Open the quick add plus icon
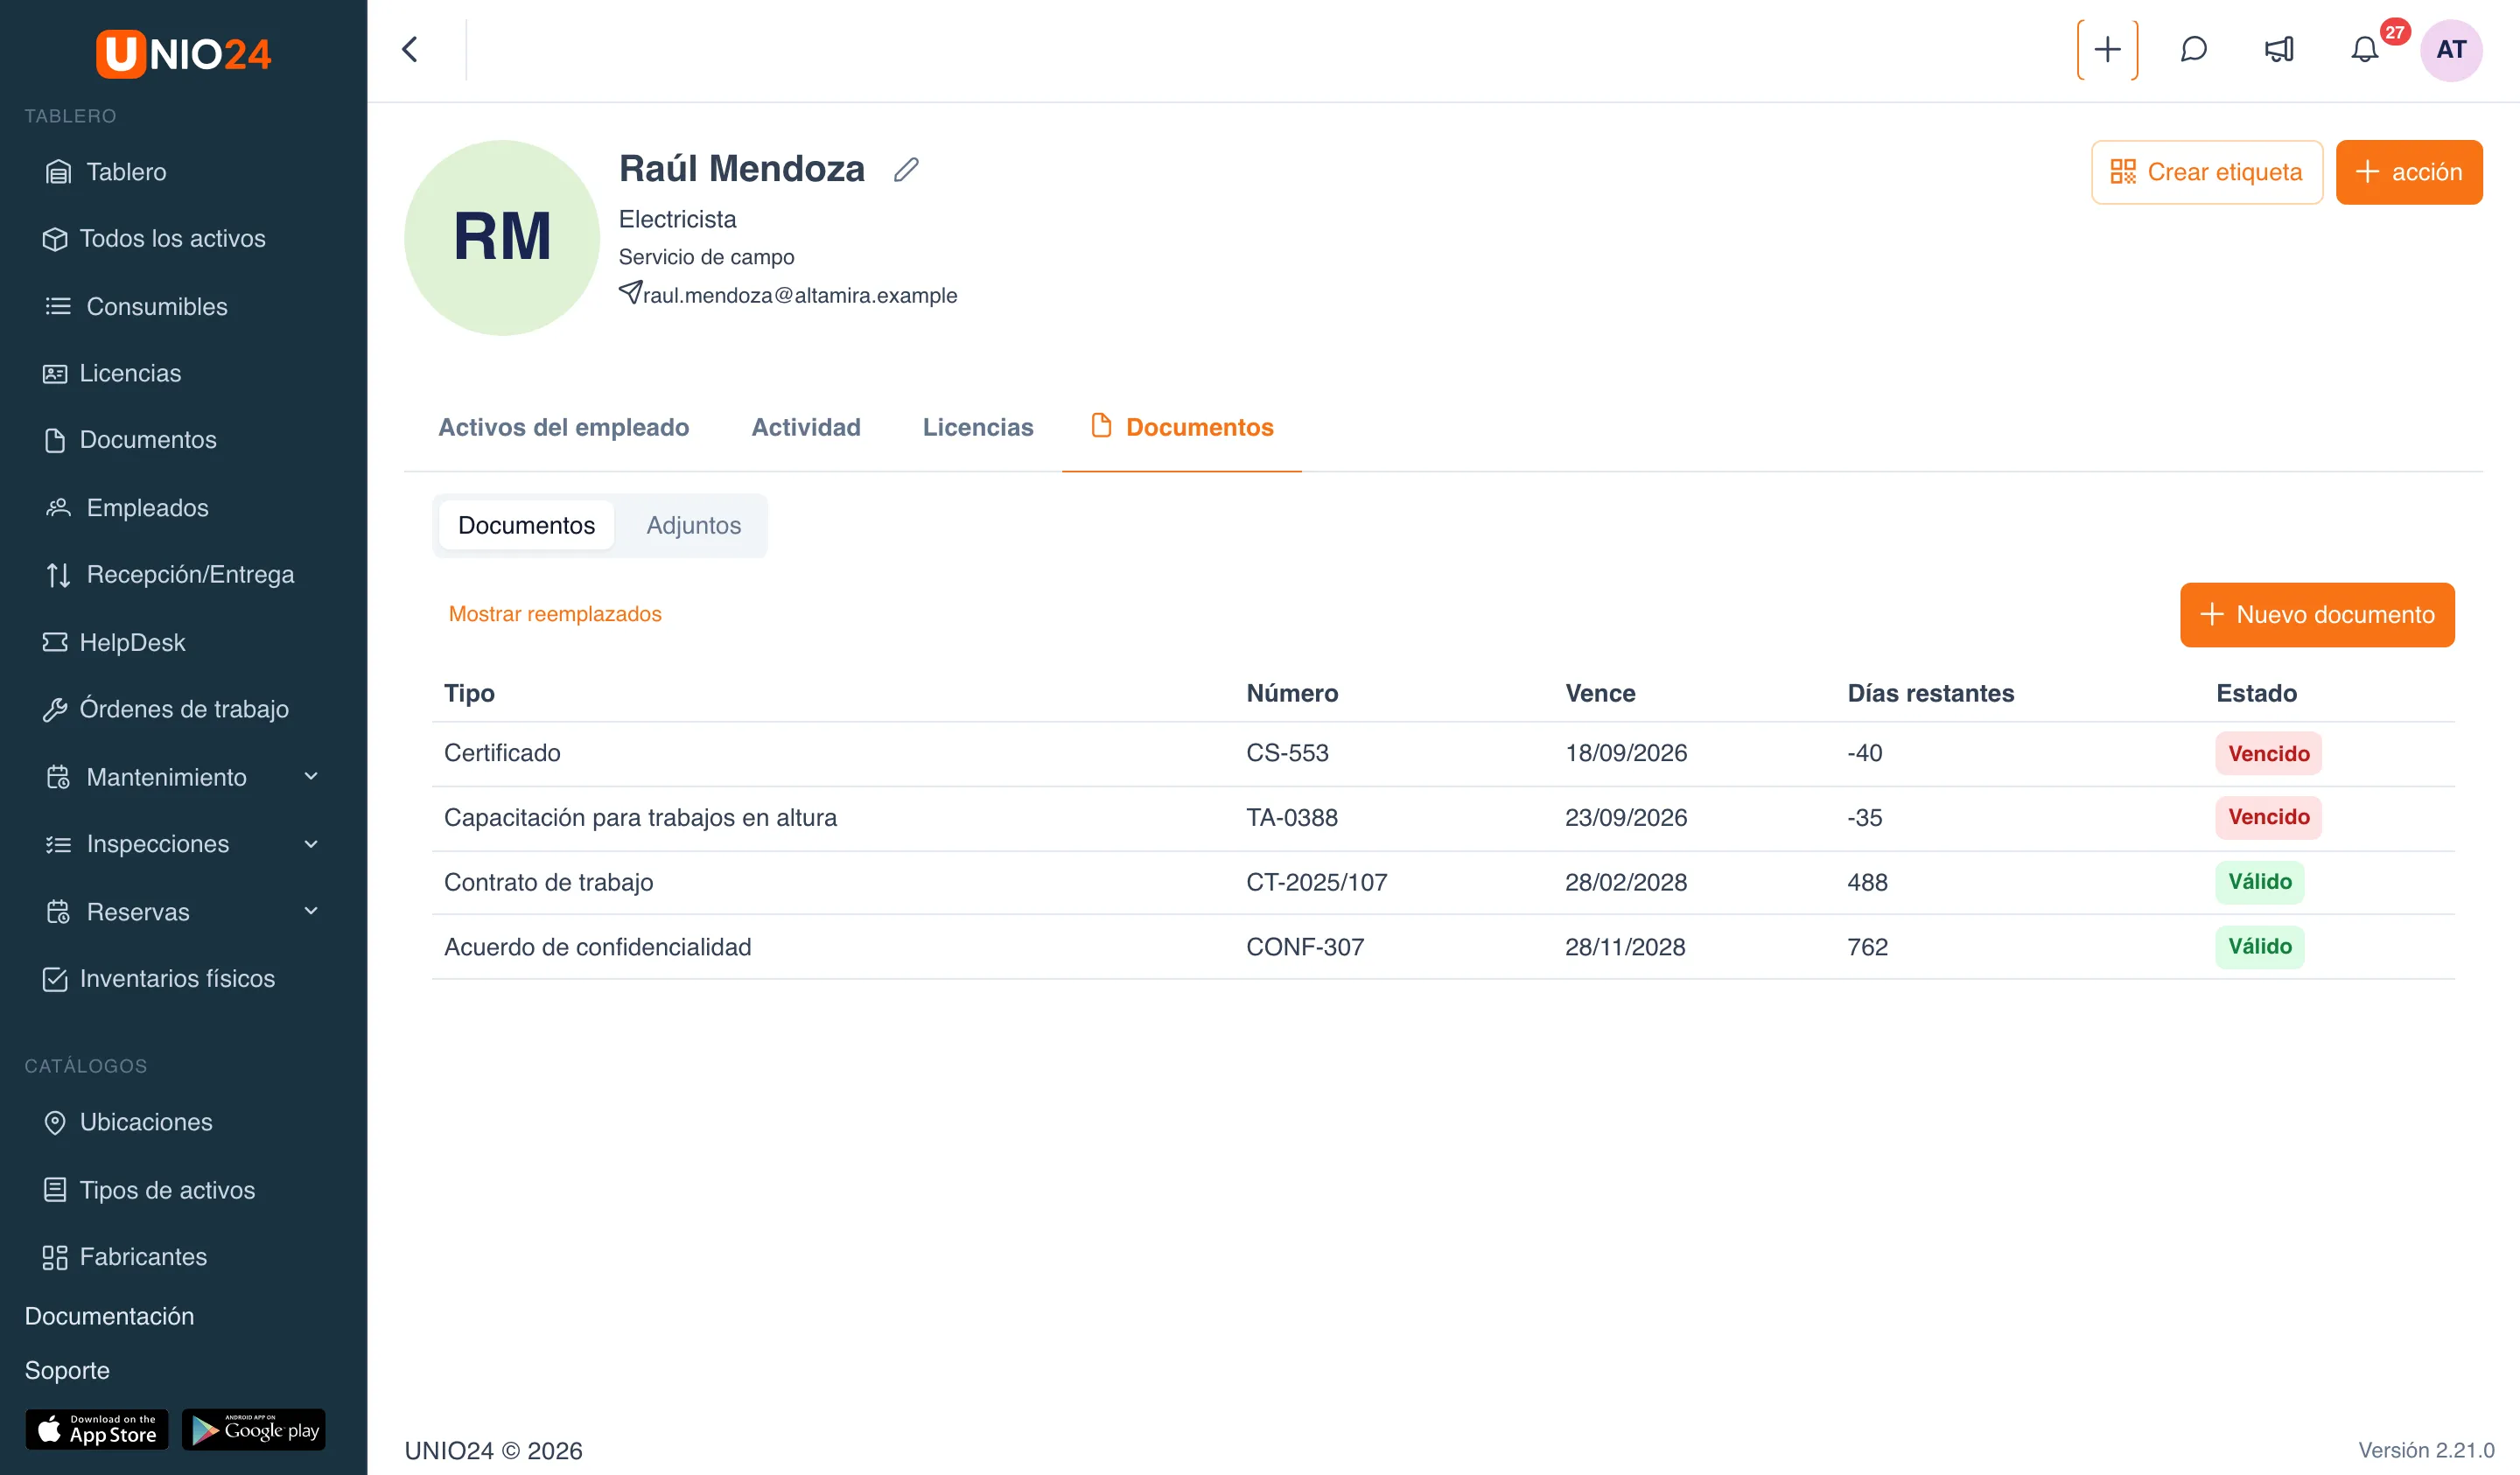 (2107, 49)
